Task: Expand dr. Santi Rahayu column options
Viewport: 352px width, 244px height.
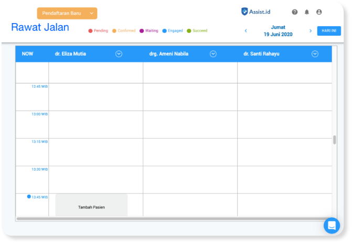Action: click(315, 54)
